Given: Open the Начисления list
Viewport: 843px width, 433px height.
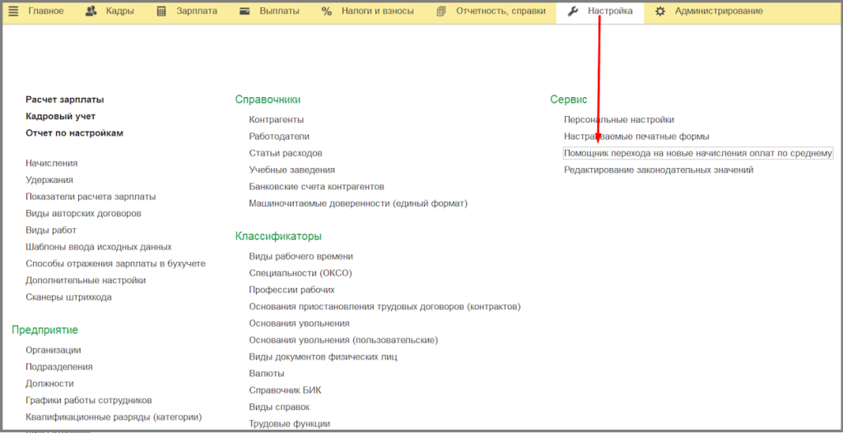Looking at the screenshot, I should click(x=52, y=163).
